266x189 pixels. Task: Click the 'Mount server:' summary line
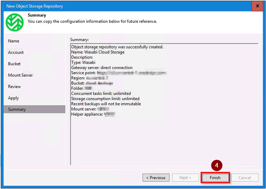[x=90, y=109]
